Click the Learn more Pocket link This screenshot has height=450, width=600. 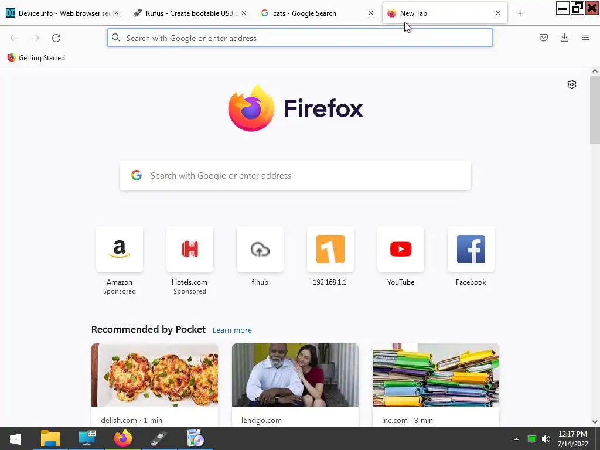[x=232, y=330]
